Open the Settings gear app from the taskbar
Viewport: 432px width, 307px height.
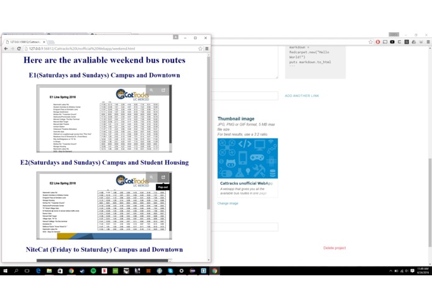[x=182, y=271]
